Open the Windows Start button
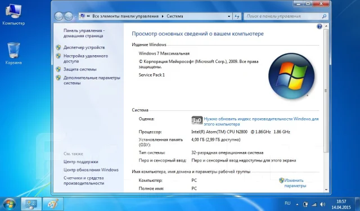Image resolution: width=360 pixels, height=211 pixels. (9, 204)
